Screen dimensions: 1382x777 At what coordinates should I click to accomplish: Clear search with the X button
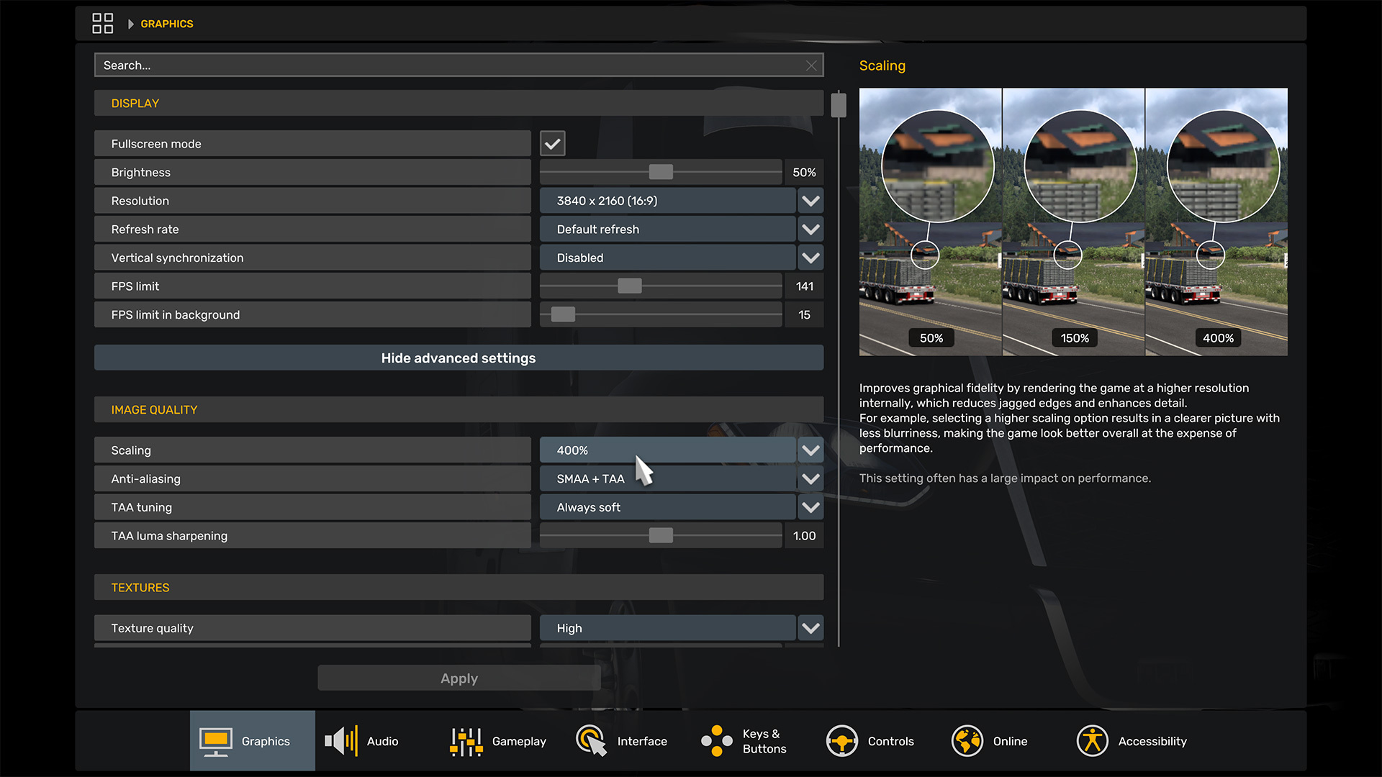(811, 65)
